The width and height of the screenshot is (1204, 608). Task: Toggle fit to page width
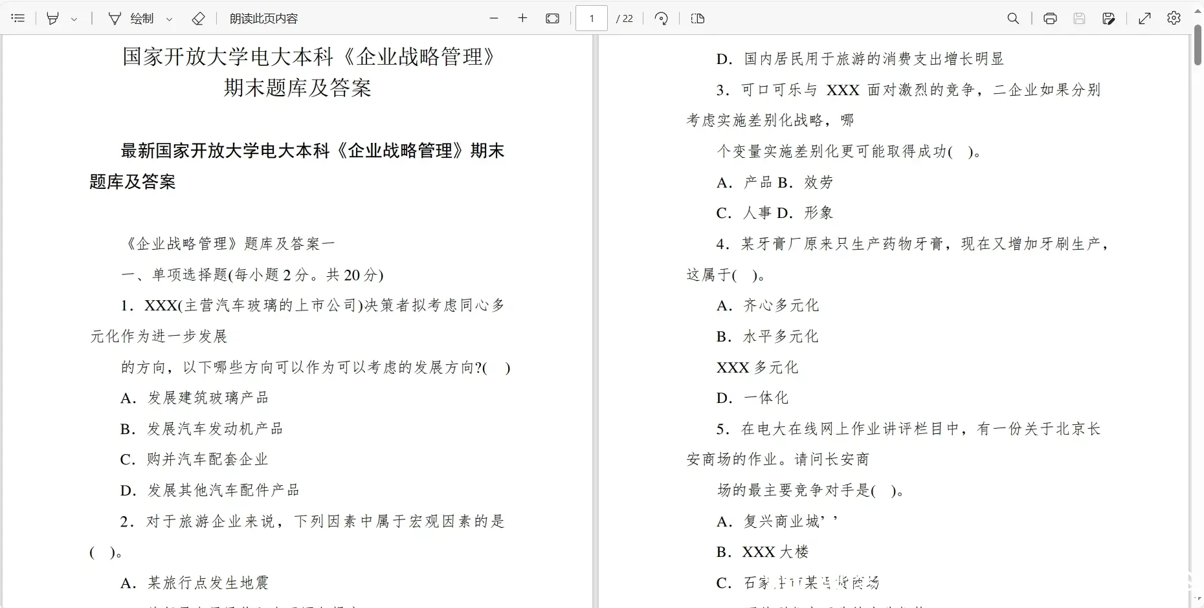coord(552,18)
